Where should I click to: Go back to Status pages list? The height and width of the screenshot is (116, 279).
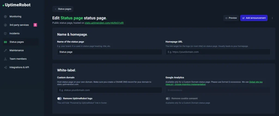(63, 9)
